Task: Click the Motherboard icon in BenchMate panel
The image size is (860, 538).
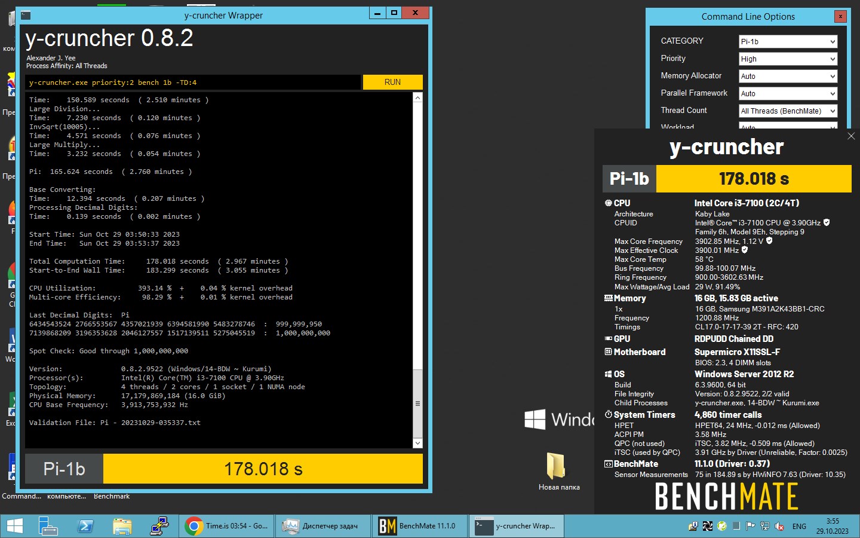Action: pyautogui.click(x=608, y=352)
